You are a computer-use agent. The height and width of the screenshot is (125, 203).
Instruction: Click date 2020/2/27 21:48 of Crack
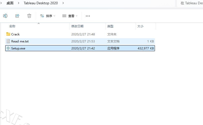(83, 34)
